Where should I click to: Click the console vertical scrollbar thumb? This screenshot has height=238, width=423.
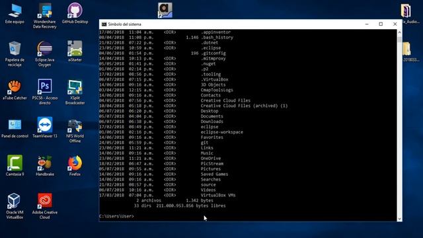point(399,40)
